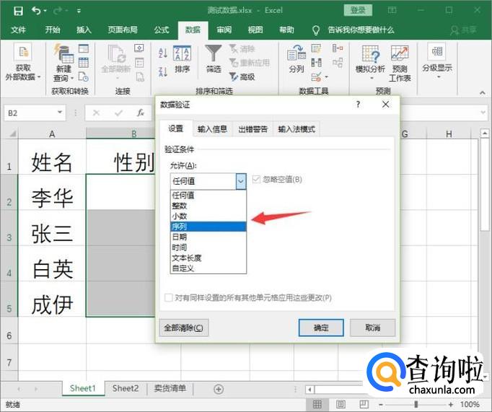Screen dimensions: 492x412
Task: Insert function with fx button
Action: pos(140,113)
